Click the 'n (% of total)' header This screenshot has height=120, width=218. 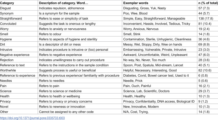208,3
